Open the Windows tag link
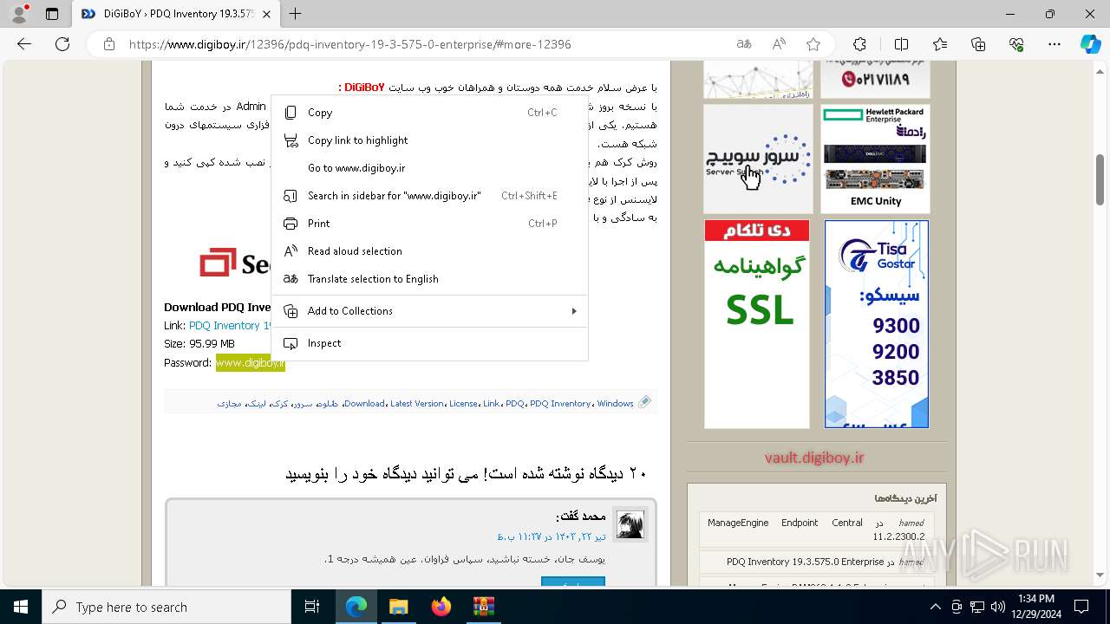 coord(616,404)
